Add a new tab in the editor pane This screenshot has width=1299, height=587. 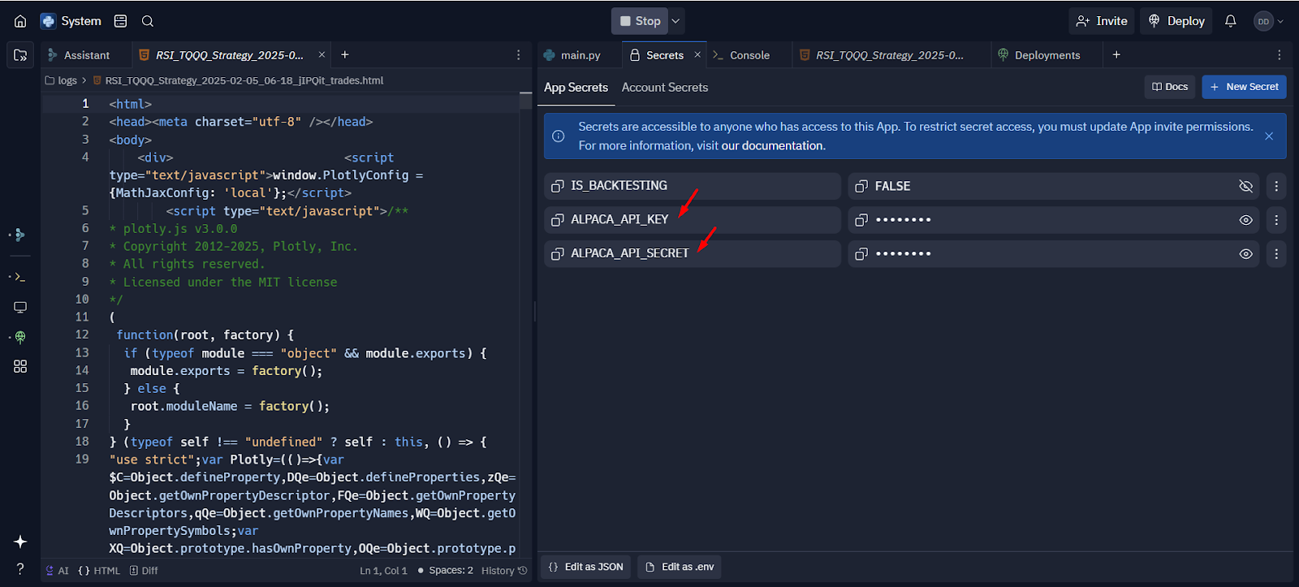pos(345,54)
